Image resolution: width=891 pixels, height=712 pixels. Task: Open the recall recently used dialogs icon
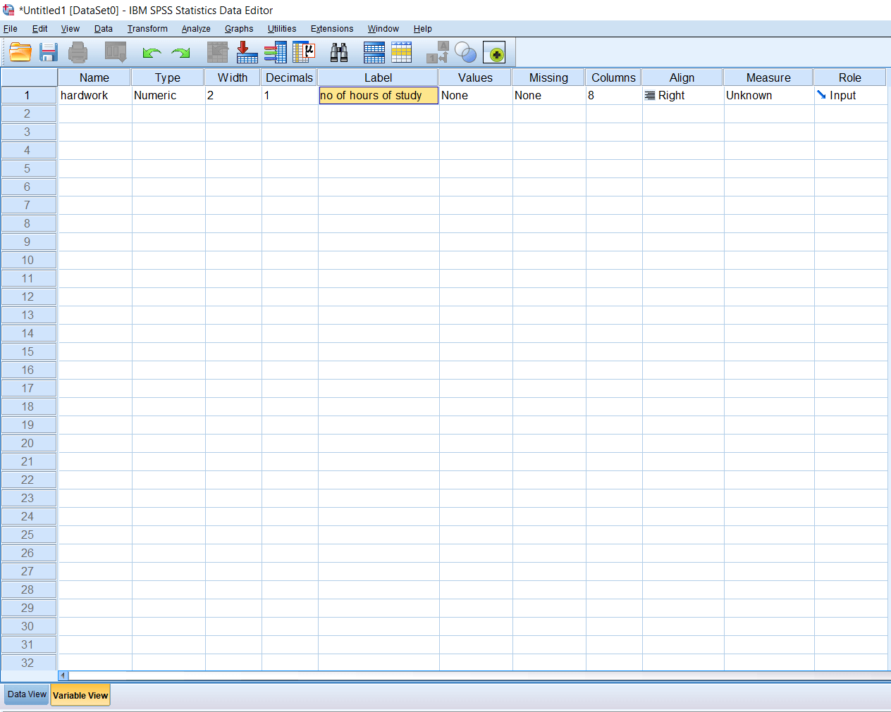[115, 52]
